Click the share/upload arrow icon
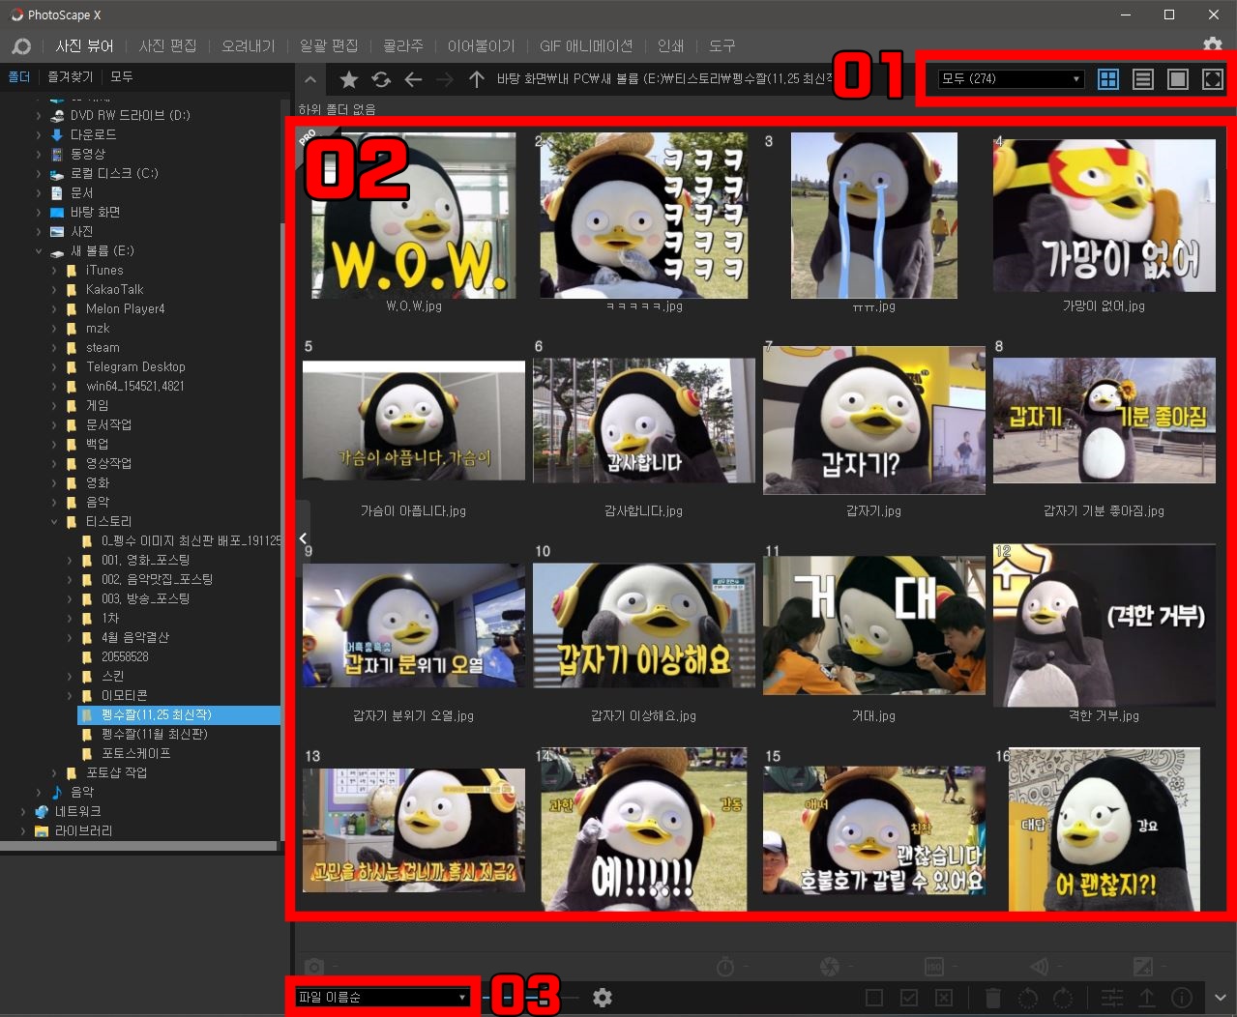Viewport: 1237px width, 1017px height. tap(1147, 998)
